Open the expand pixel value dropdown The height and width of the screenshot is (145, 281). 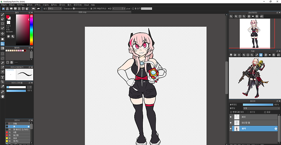click(119, 9)
